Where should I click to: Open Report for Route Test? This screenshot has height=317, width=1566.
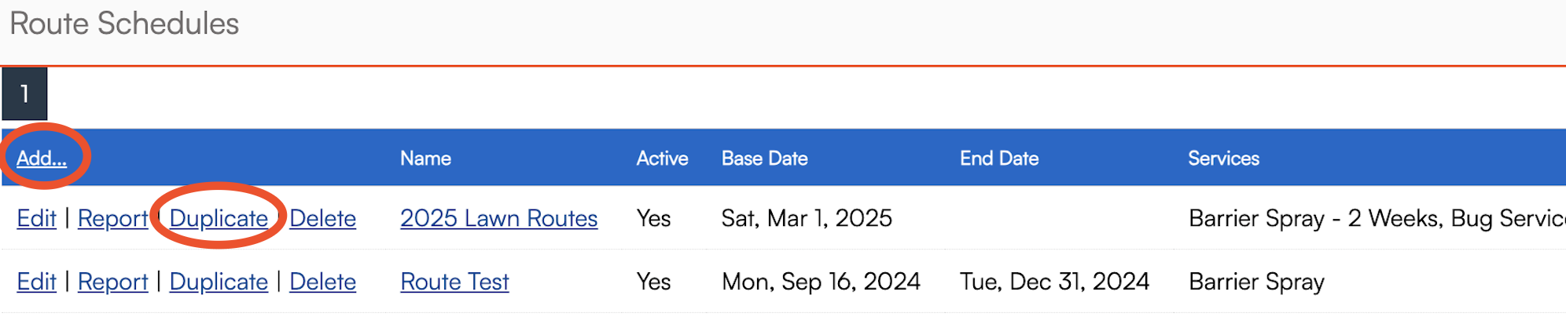(112, 282)
